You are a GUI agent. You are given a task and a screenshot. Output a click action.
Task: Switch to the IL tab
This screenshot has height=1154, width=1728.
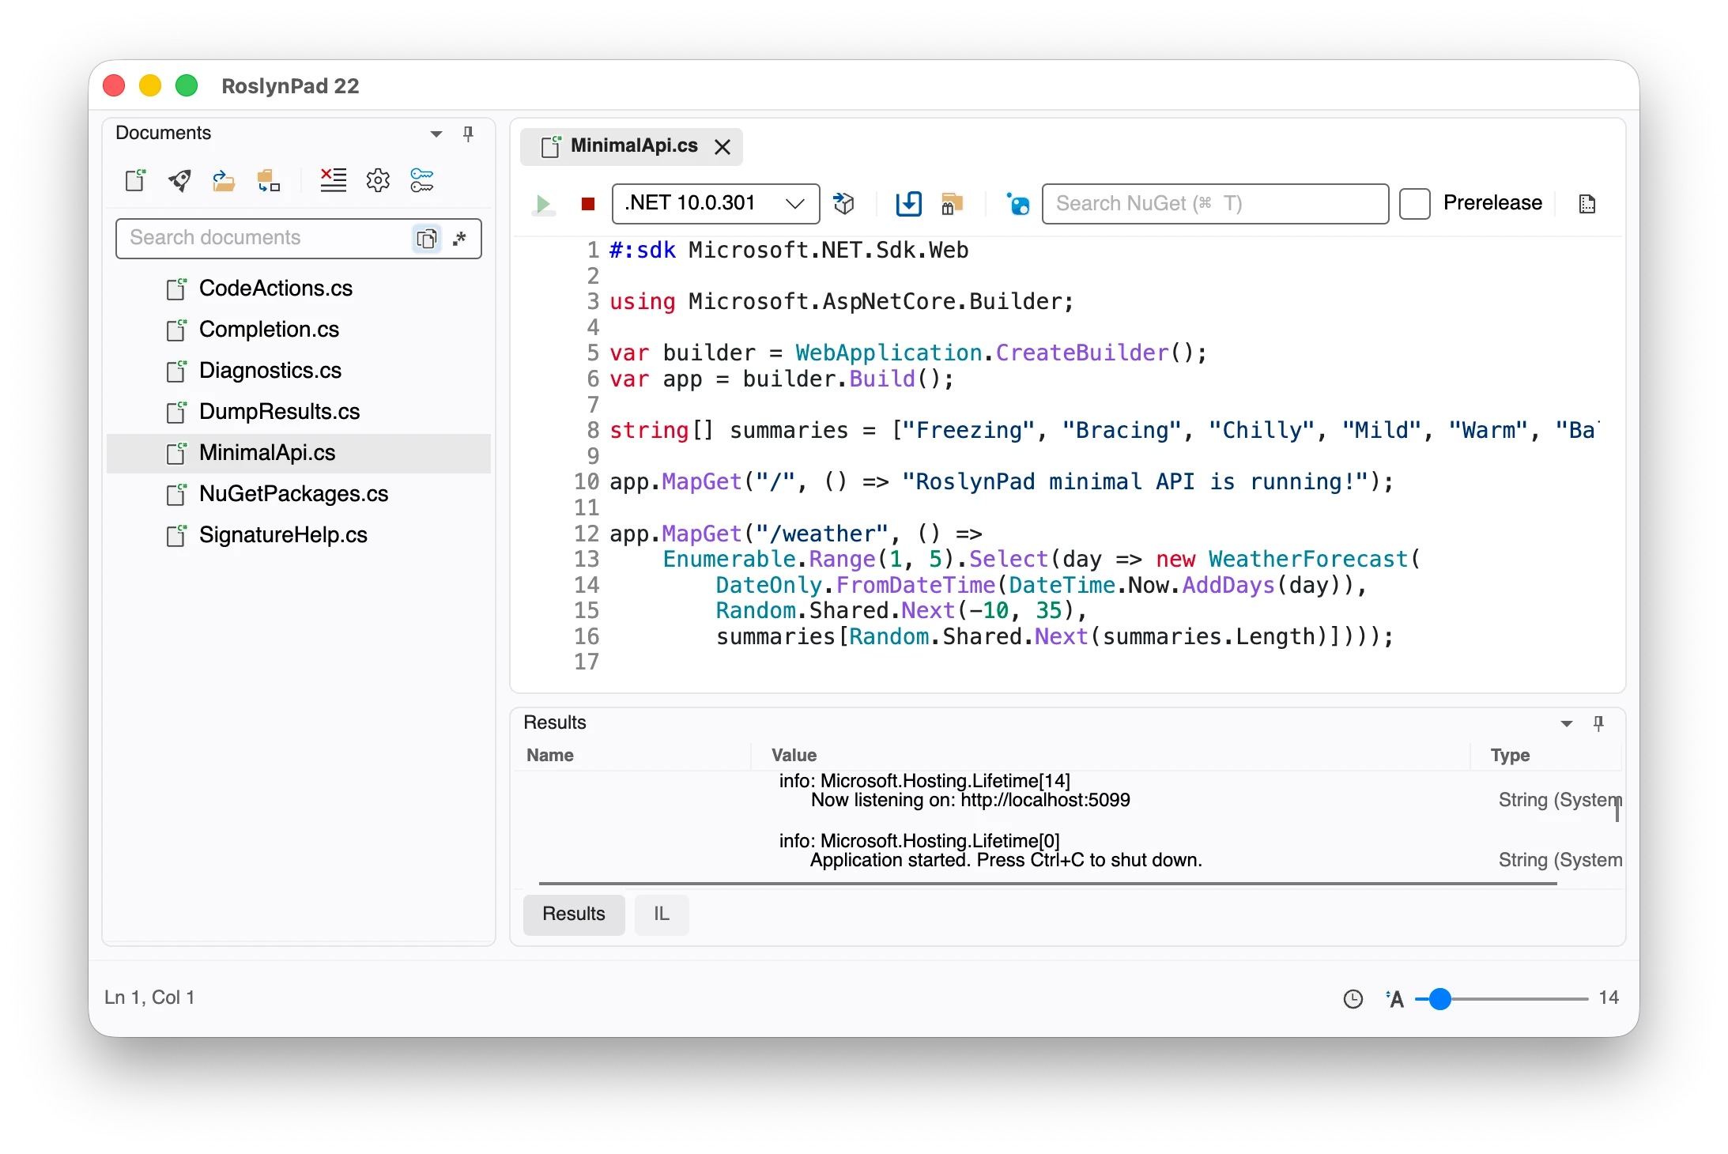[x=662, y=915]
